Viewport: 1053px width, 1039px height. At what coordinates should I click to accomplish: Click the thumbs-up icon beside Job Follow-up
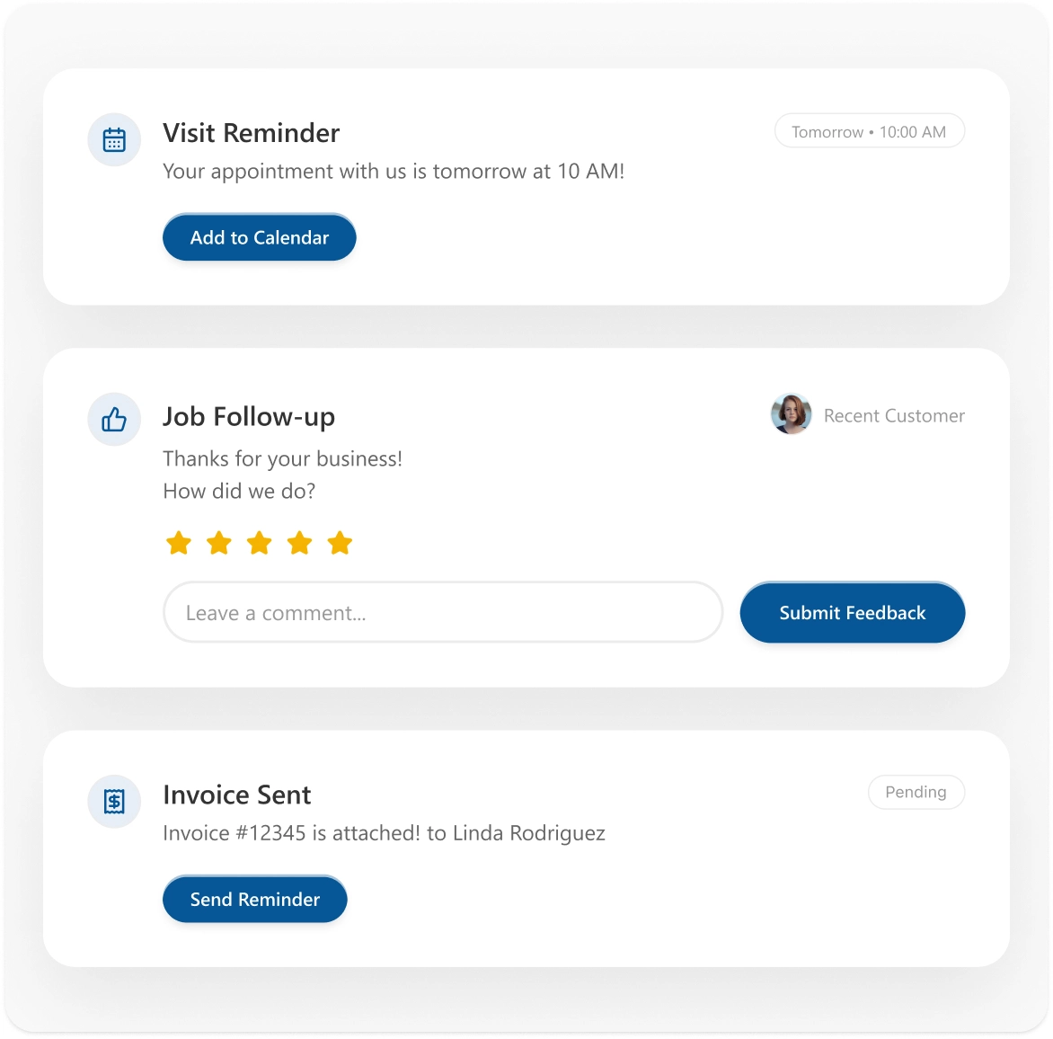[x=114, y=419]
